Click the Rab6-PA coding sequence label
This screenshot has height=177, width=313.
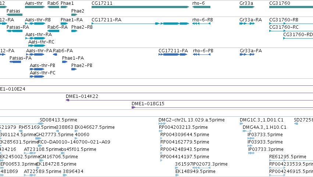click(x=63, y=51)
